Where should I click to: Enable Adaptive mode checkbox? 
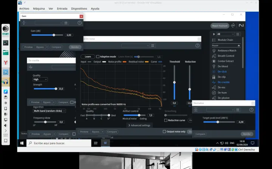coord(98,57)
